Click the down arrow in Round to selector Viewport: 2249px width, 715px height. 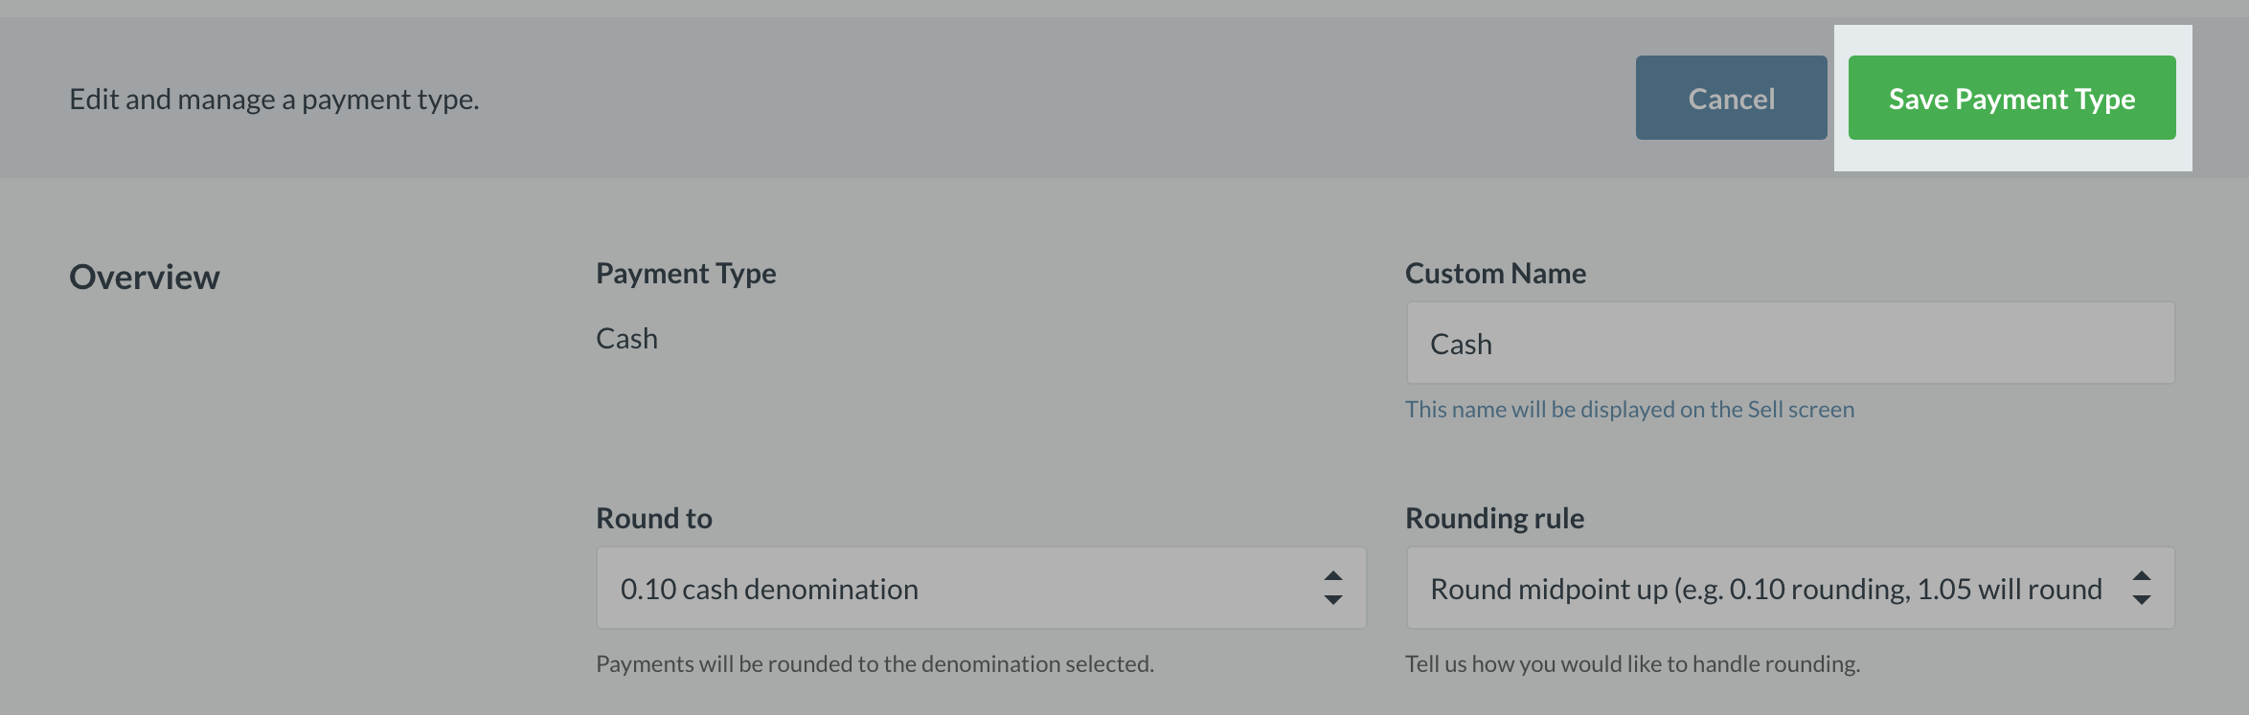coord(1332,600)
